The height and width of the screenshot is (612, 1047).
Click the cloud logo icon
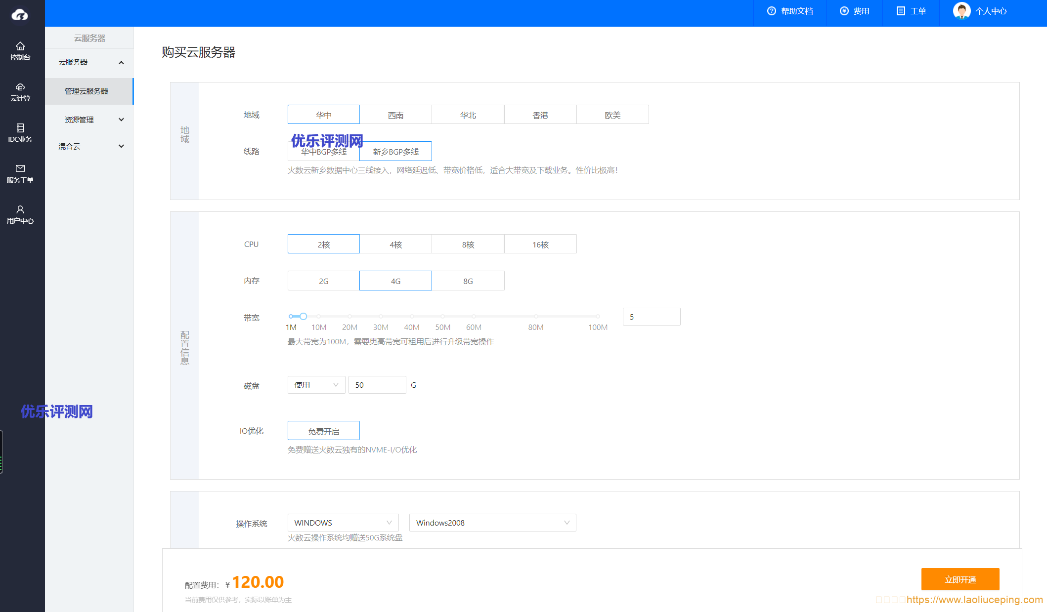click(x=20, y=15)
